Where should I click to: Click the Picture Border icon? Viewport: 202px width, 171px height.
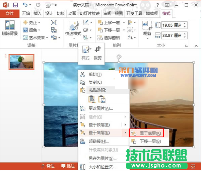[x=86, y=22]
